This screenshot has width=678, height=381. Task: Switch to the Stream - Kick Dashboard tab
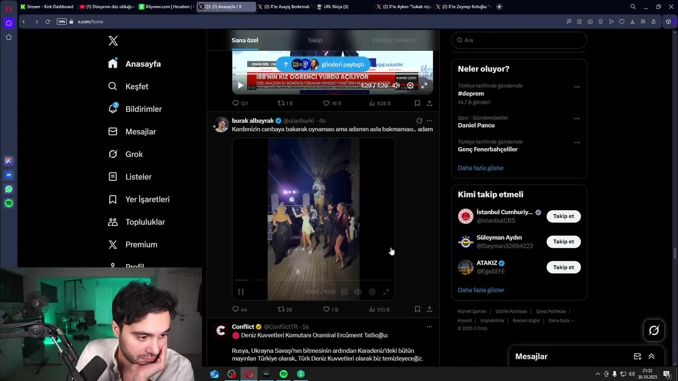tap(47, 7)
